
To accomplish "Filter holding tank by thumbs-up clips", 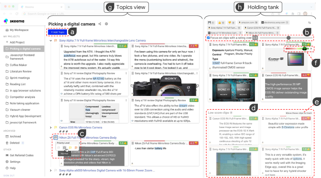I will [221, 23].
